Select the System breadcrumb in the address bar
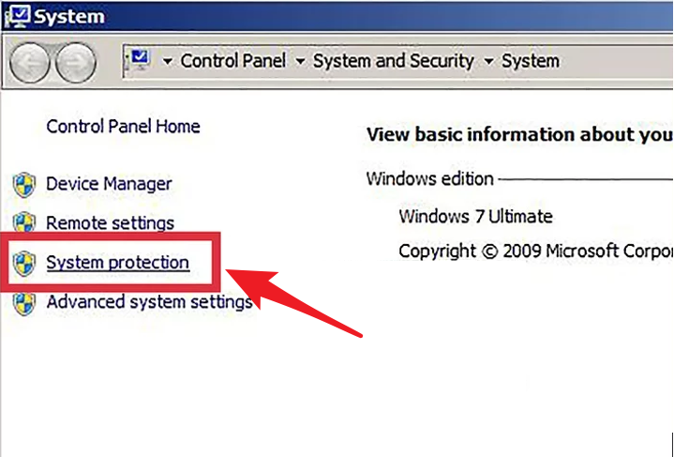Screen dimensions: 674x457 click(x=531, y=61)
